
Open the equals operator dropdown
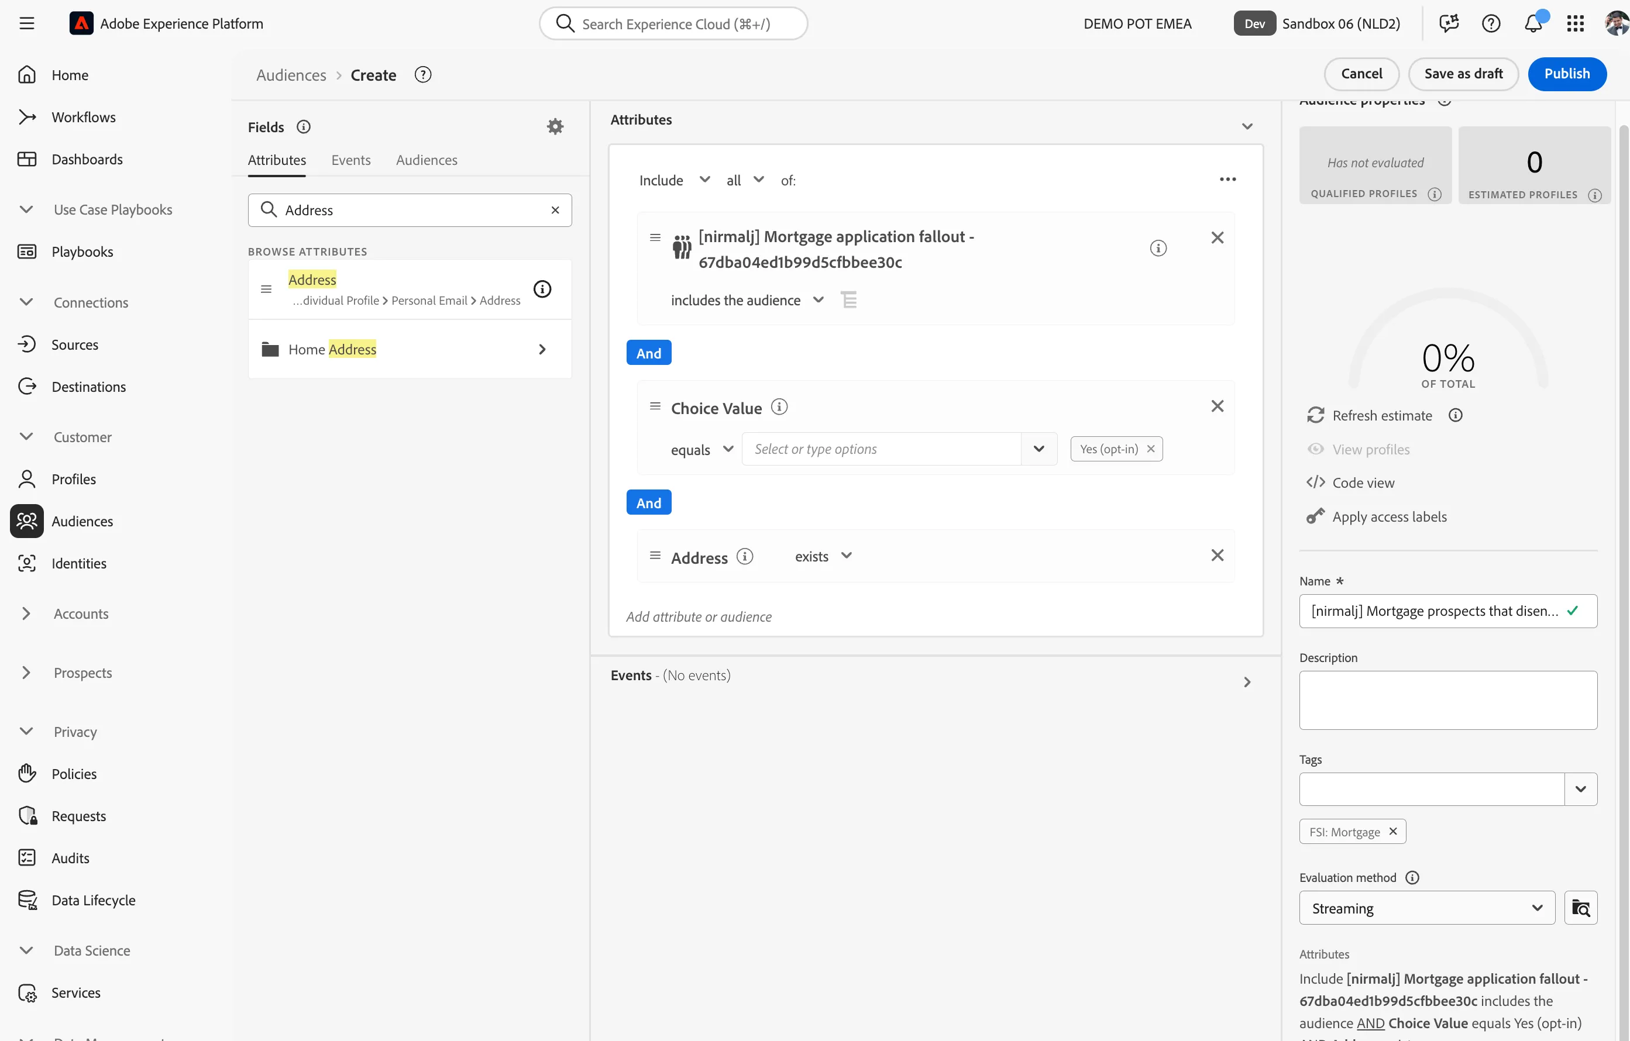pos(702,449)
